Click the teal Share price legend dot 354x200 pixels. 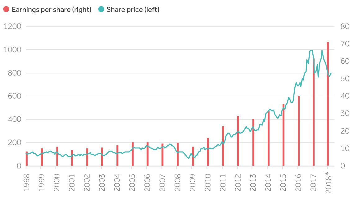pos(101,9)
